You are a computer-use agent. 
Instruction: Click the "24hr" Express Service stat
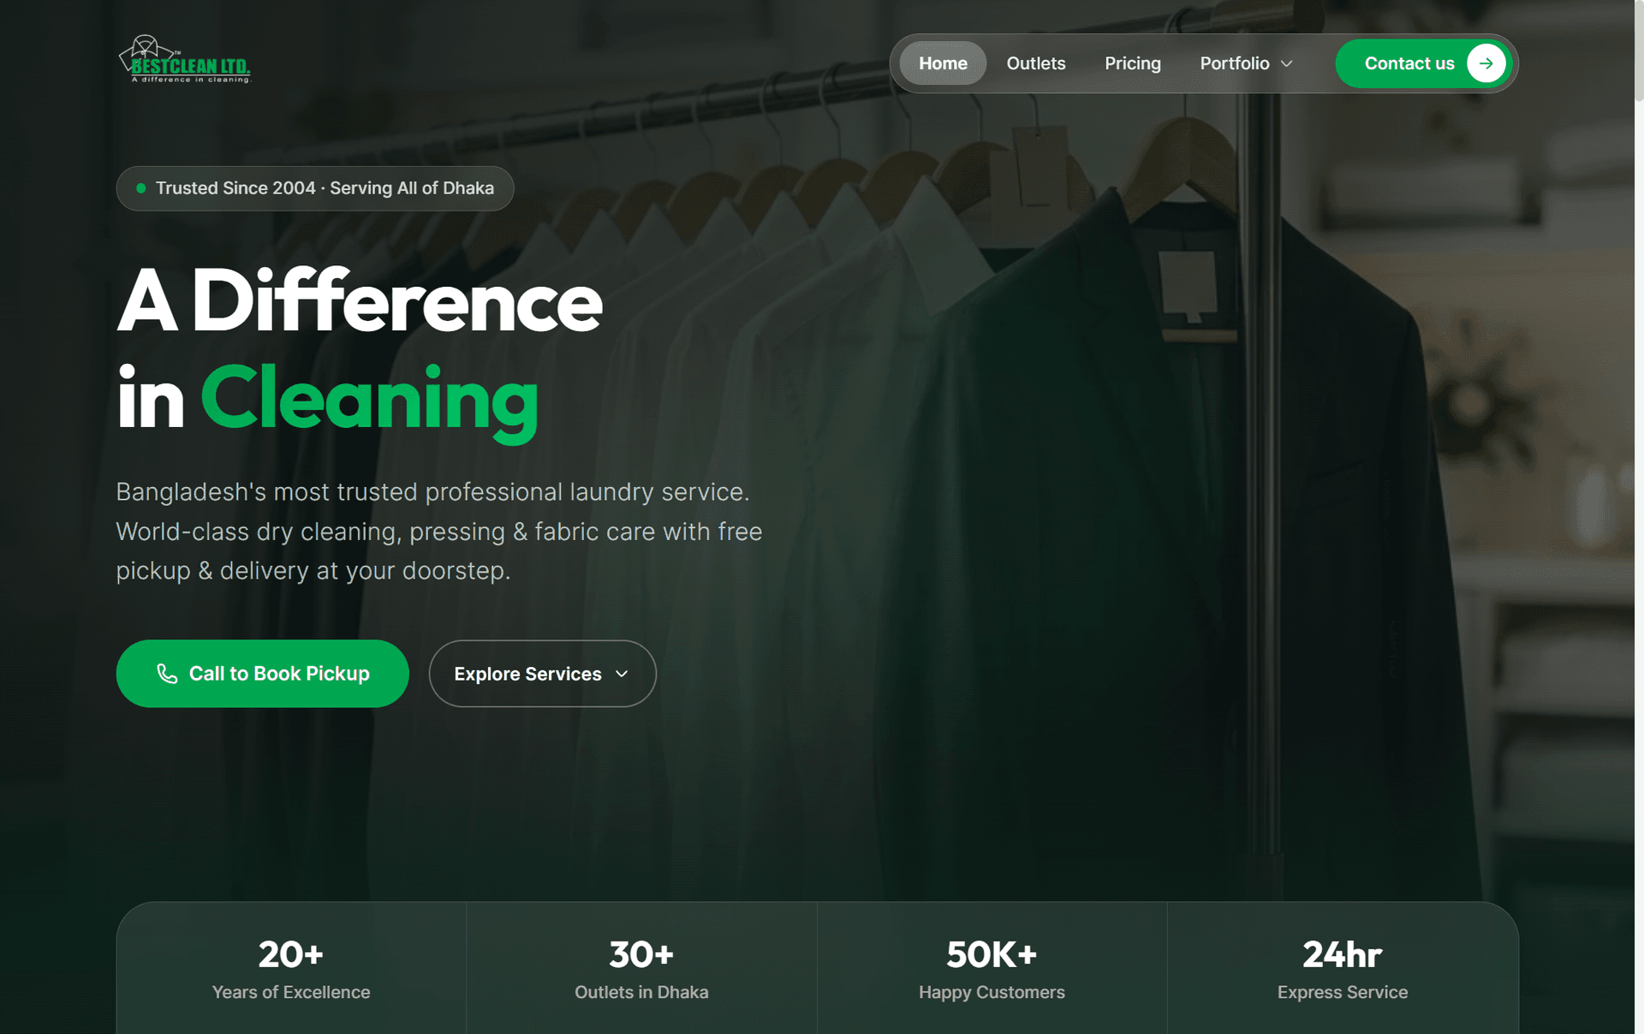[x=1343, y=970]
